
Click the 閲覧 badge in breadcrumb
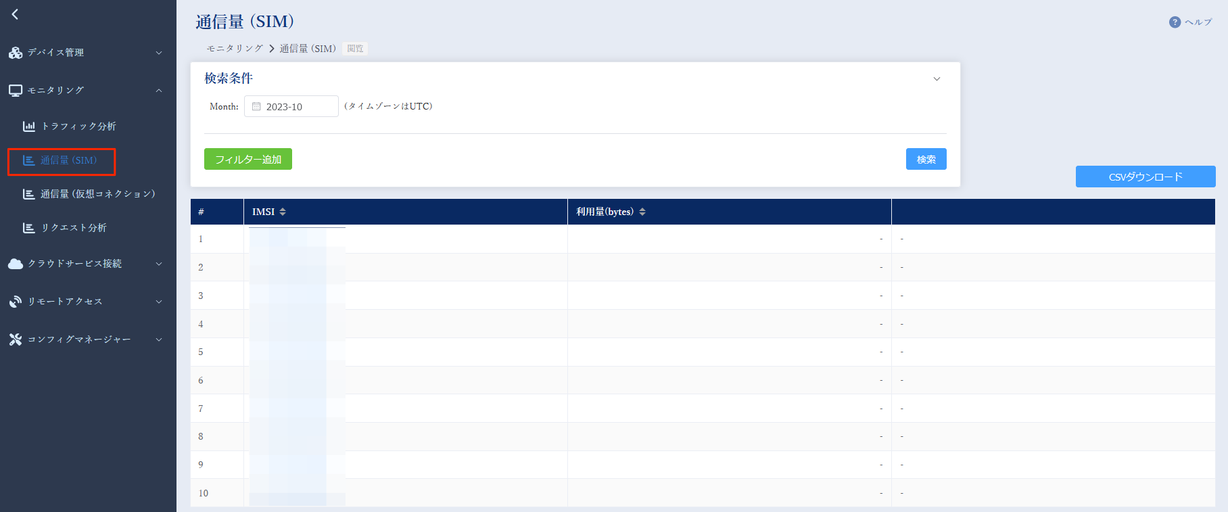[355, 49]
